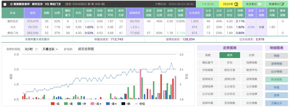290x107 pixels.
Task: Open the 比分指数 chart
Action: pos(252,103)
